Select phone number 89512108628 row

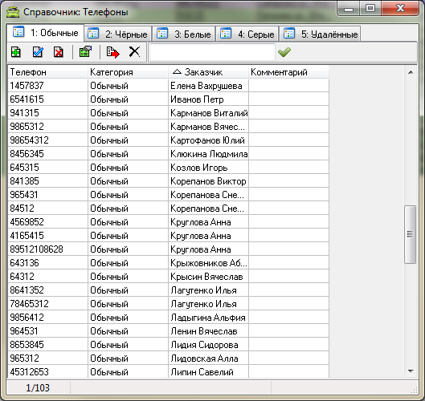(169, 249)
